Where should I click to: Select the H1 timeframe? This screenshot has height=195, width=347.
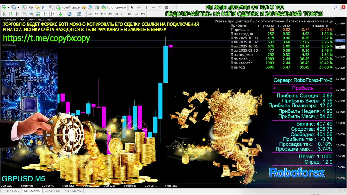(x=117, y=14)
